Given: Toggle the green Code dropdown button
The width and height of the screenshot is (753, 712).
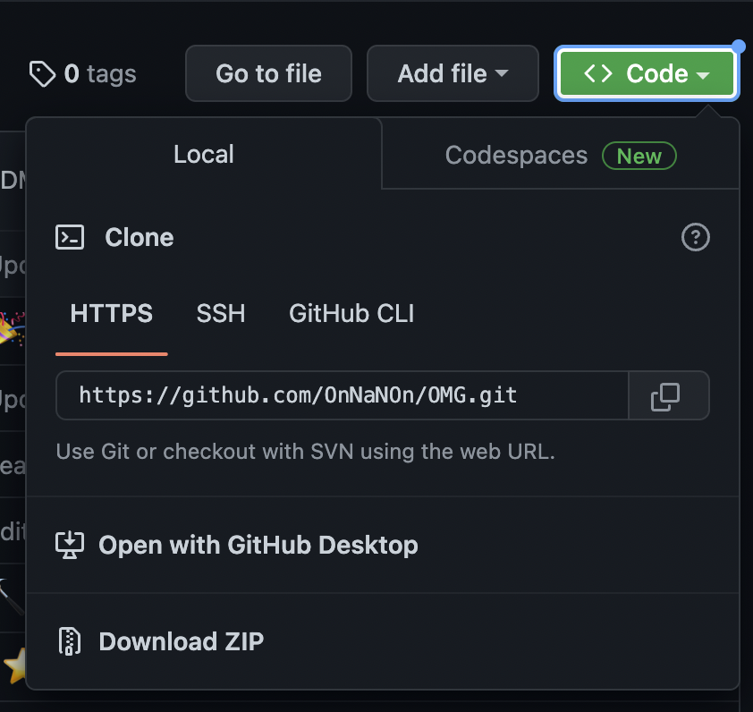Looking at the screenshot, I should pyautogui.click(x=647, y=73).
